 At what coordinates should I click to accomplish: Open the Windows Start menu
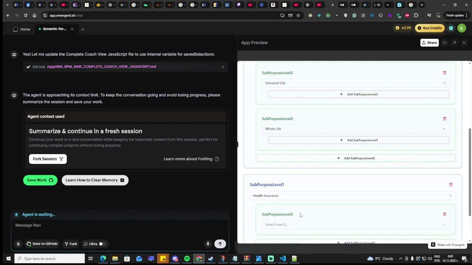pyautogui.click(x=8, y=258)
